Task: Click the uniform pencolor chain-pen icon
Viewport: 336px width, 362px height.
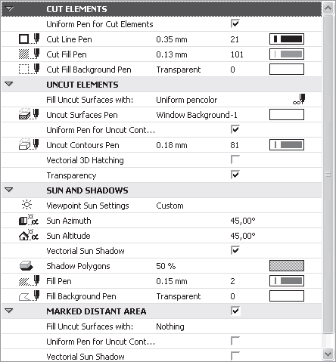Action: [x=299, y=99]
